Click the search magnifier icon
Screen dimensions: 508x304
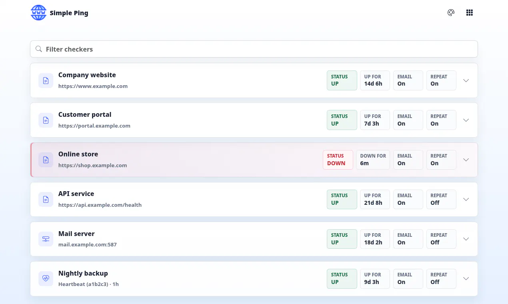tap(39, 49)
